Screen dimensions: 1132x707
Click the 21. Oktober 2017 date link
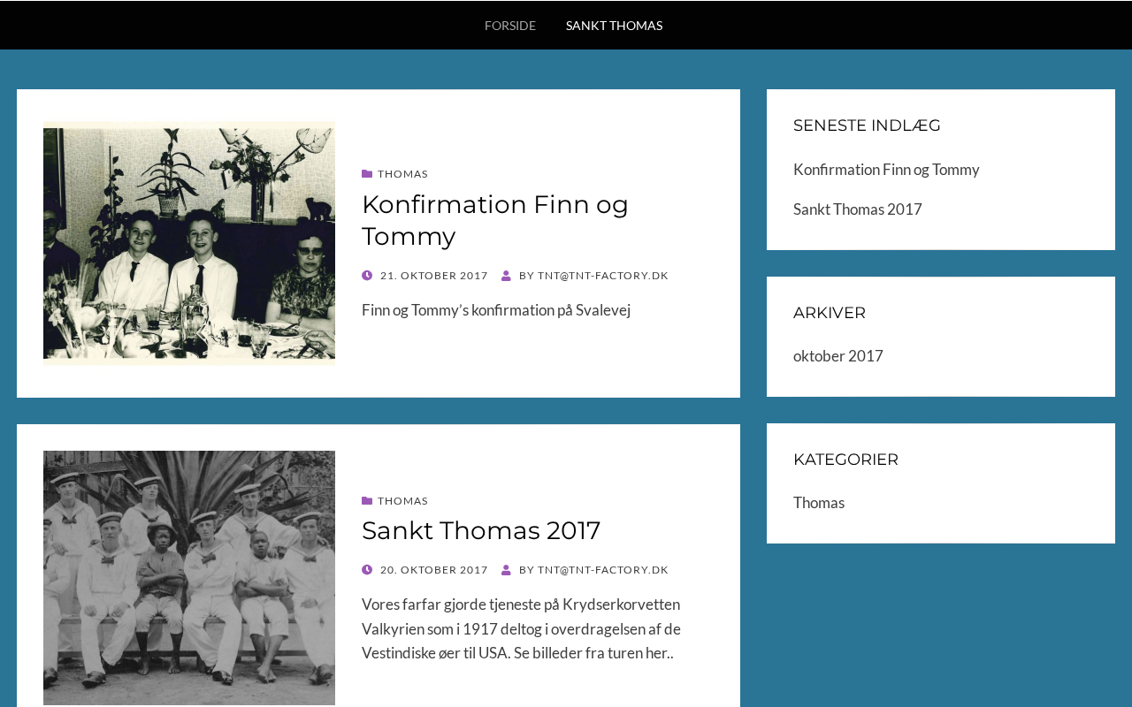coord(434,276)
